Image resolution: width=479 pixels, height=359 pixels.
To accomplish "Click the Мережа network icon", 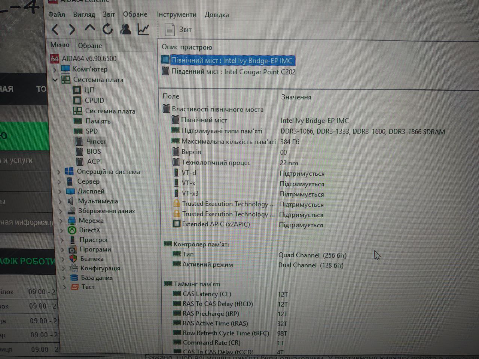I will (x=71, y=220).
